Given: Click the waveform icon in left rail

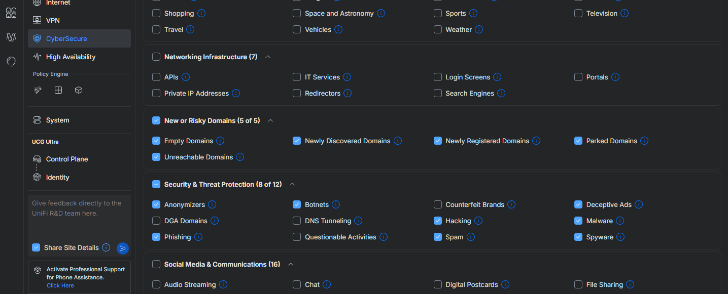Looking at the screenshot, I should click(11, 37).
